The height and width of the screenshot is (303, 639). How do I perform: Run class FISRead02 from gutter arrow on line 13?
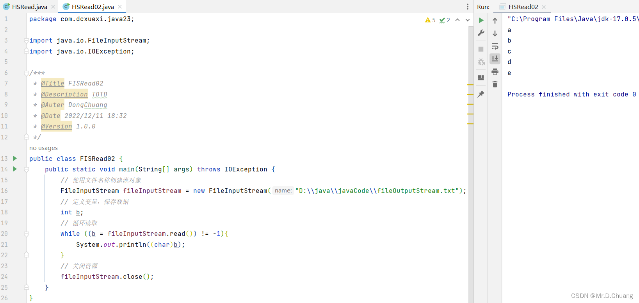point(15,158)
